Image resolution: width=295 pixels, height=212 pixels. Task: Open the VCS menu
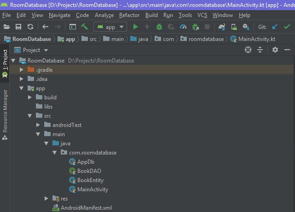click(x=202, y=15)
